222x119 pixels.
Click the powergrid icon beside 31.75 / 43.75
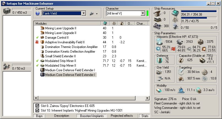pyautogui.click(x=175, y=20)
